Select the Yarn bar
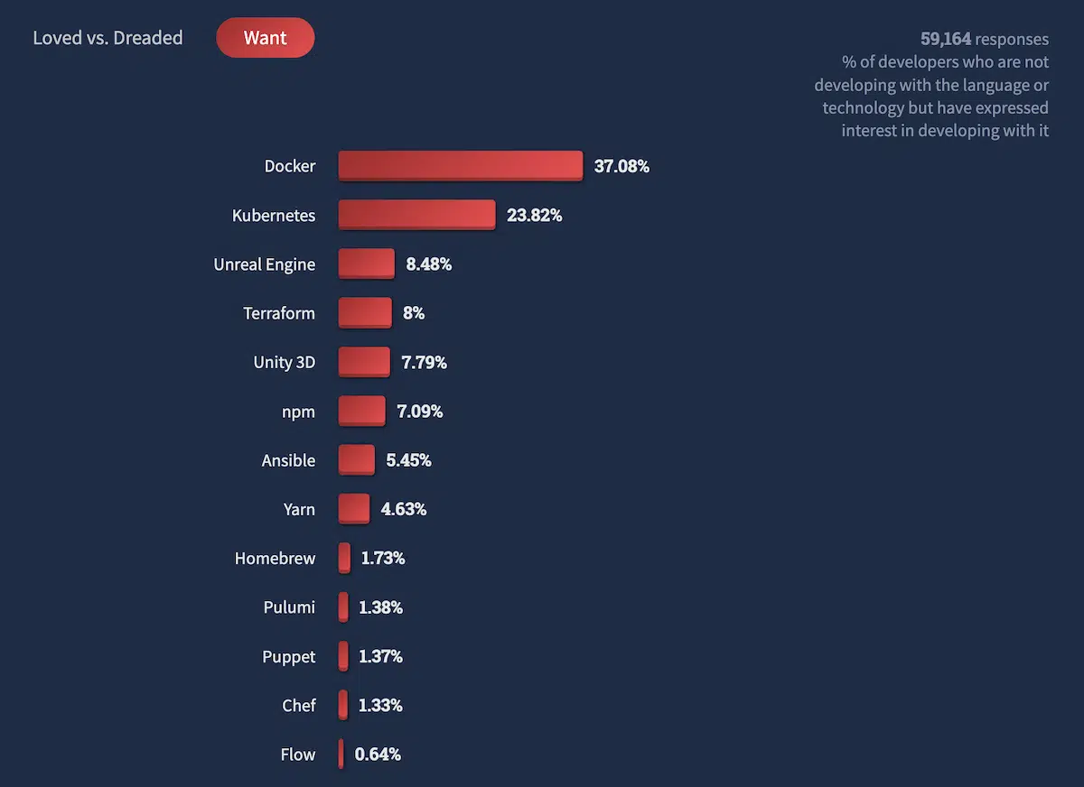Screen dimensions: 1084x787 353,508
